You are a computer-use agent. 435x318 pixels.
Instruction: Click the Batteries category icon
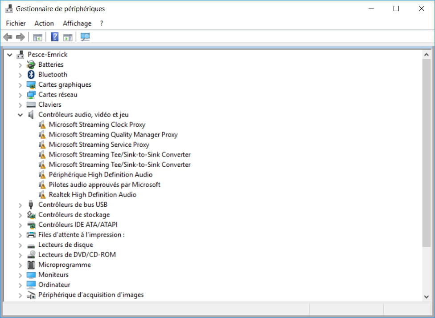pos(31,64)
